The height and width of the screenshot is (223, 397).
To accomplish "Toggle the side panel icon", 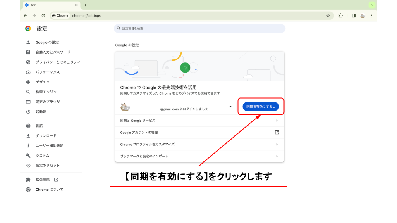I will pos(354,16).
